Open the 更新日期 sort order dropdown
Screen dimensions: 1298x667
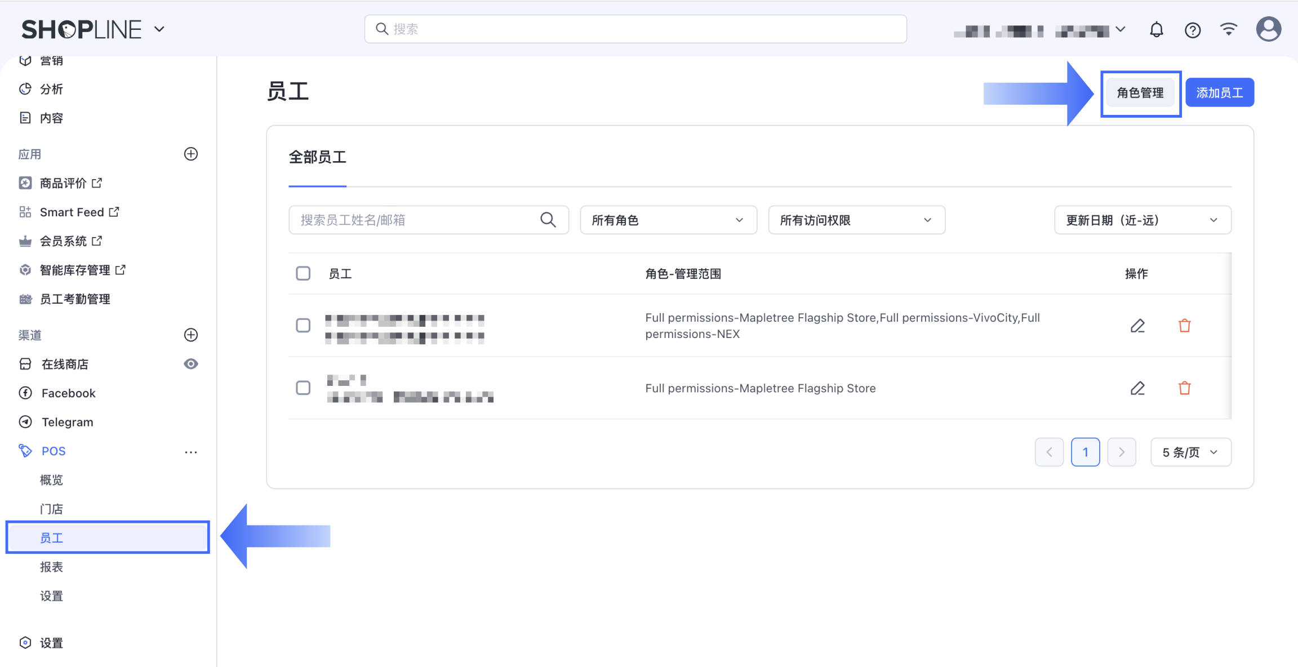1142,220
